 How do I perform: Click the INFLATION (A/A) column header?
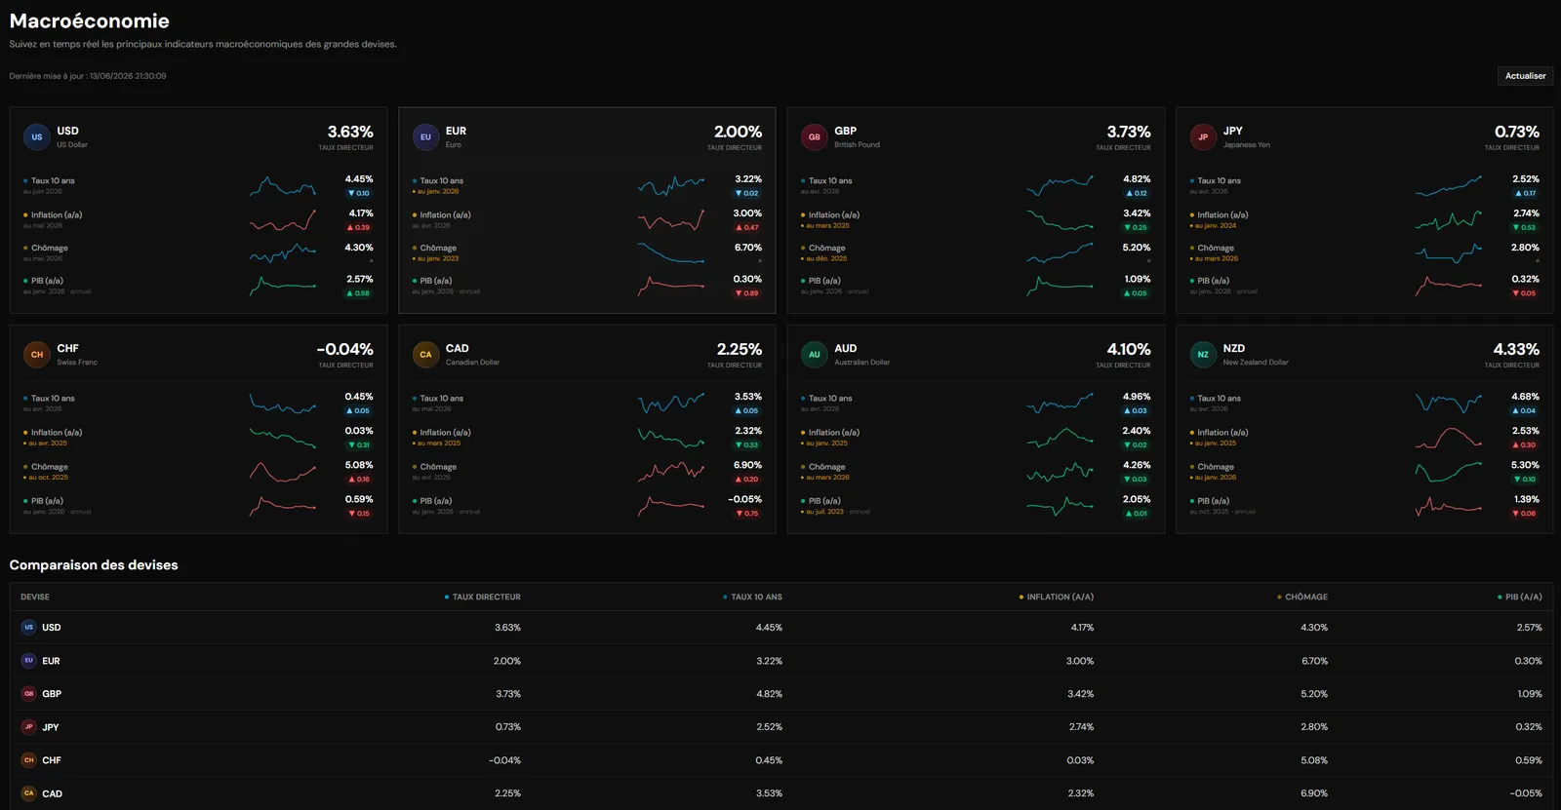click(x=1057, y=598)
